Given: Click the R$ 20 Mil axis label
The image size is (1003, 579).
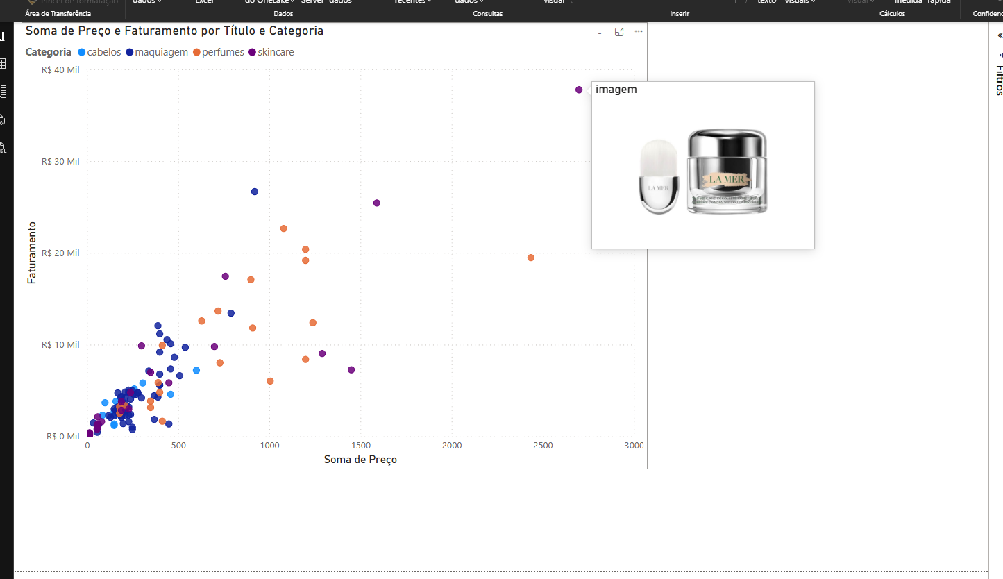Looking at the screenshot, I should coord(60,253).
